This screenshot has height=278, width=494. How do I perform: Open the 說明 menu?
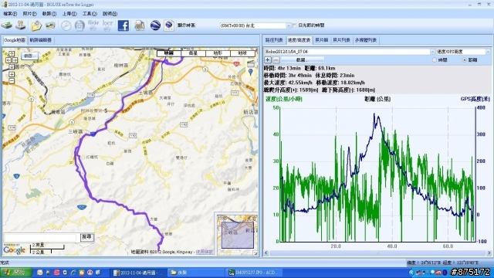point(110,14)
